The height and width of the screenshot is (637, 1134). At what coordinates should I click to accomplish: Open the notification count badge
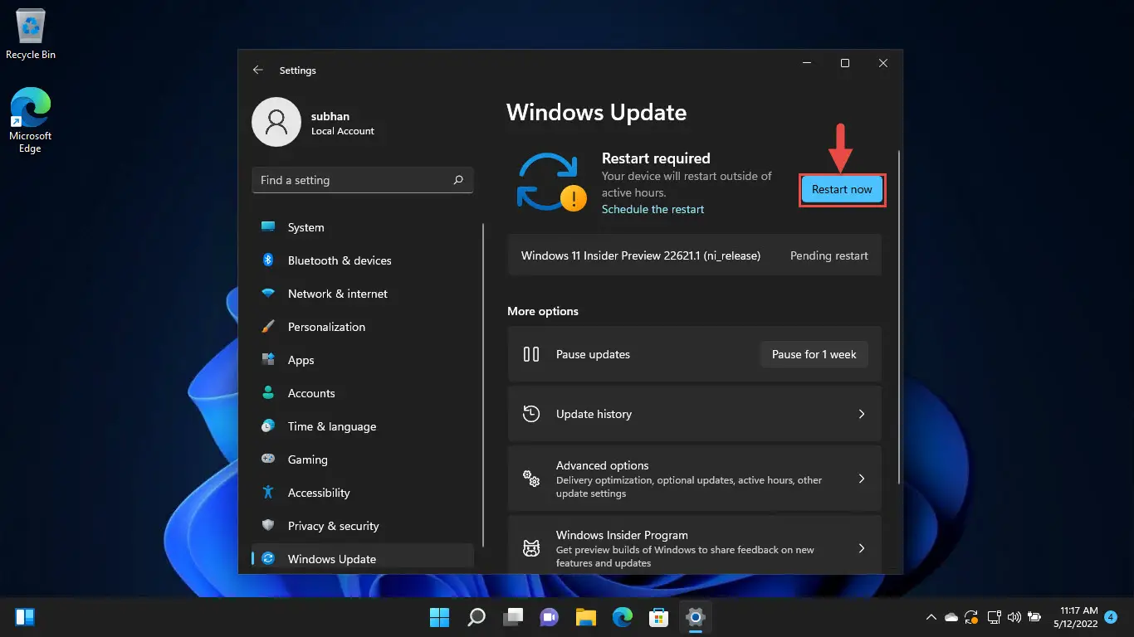[1111, 617]
